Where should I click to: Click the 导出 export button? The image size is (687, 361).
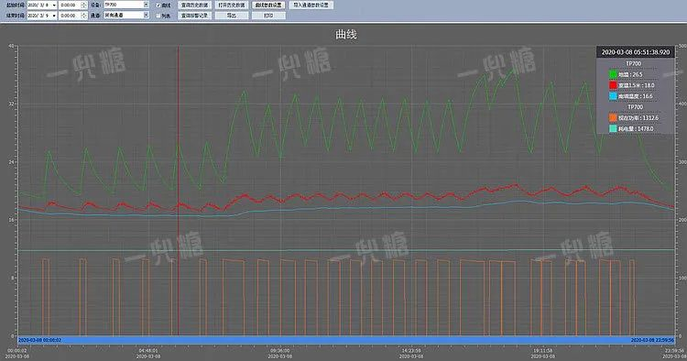coord(232,16)
